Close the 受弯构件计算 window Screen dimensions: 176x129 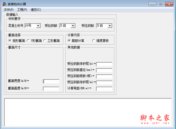169,4
